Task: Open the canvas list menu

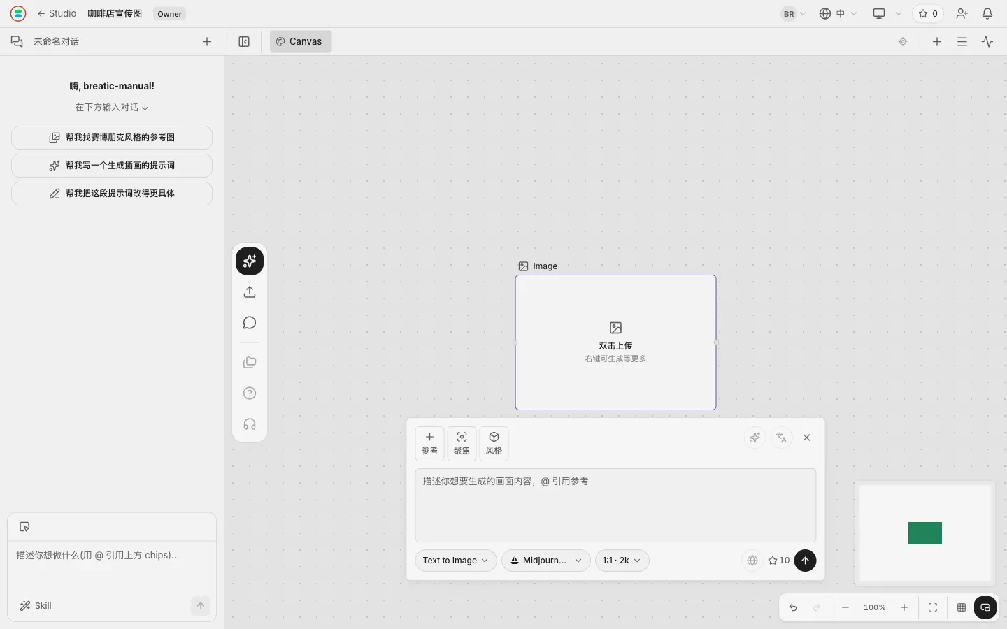Action: click(x=962, y=41)
